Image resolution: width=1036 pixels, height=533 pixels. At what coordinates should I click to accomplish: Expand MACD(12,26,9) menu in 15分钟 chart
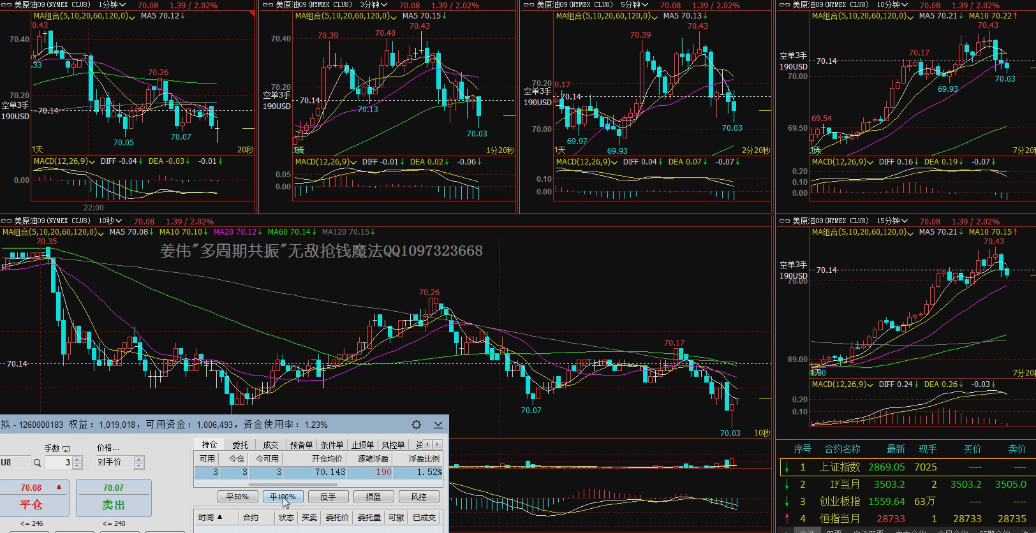(x=870, y=384)
